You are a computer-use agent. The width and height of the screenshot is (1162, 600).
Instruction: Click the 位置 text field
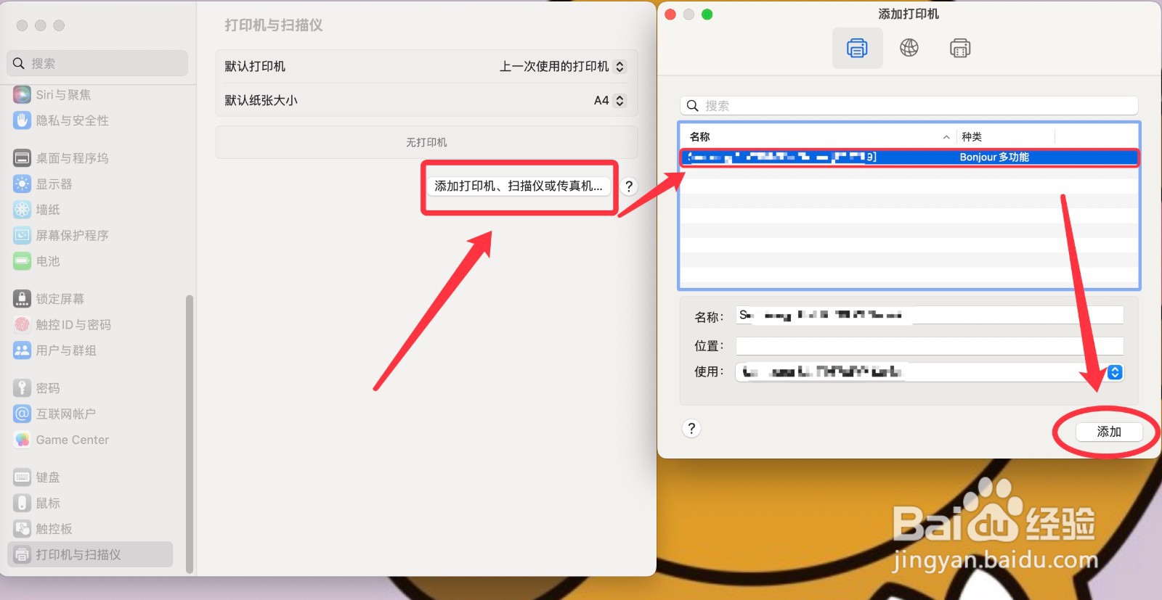coord(930,345)
